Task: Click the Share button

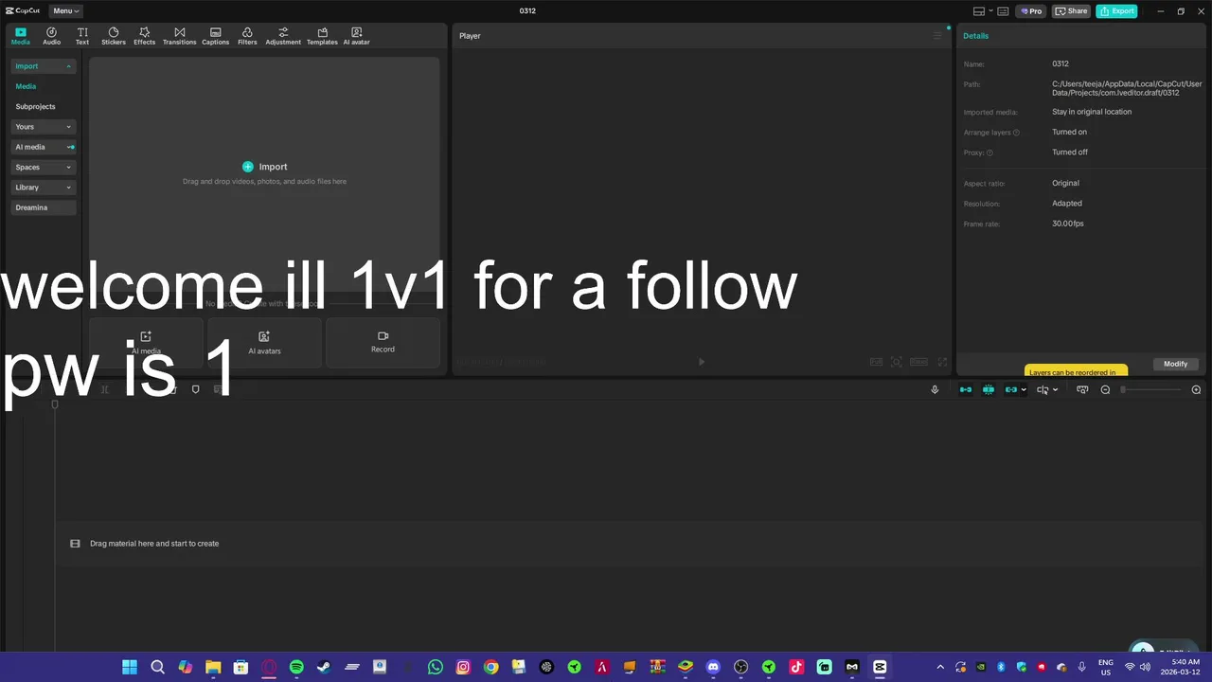Action: [x=1072, y=11]
